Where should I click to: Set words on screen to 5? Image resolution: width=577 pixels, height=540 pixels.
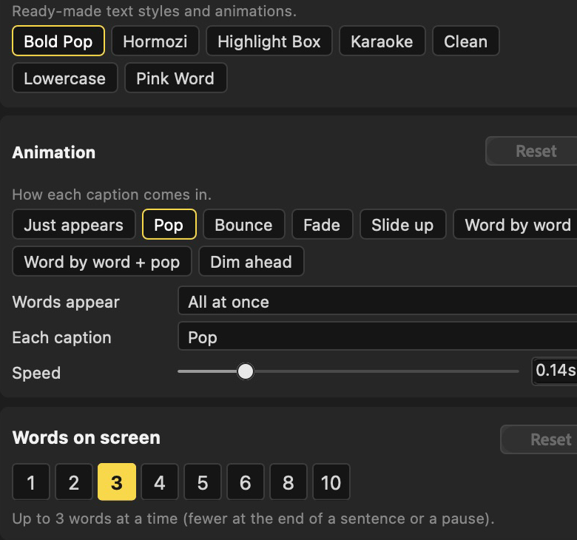click(x=203, y=482)
